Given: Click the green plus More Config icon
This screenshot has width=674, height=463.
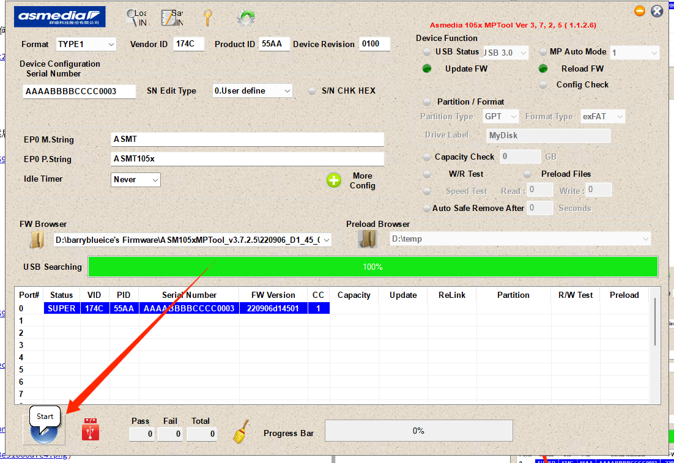Looking at the screenshot, I should point(334,180).
